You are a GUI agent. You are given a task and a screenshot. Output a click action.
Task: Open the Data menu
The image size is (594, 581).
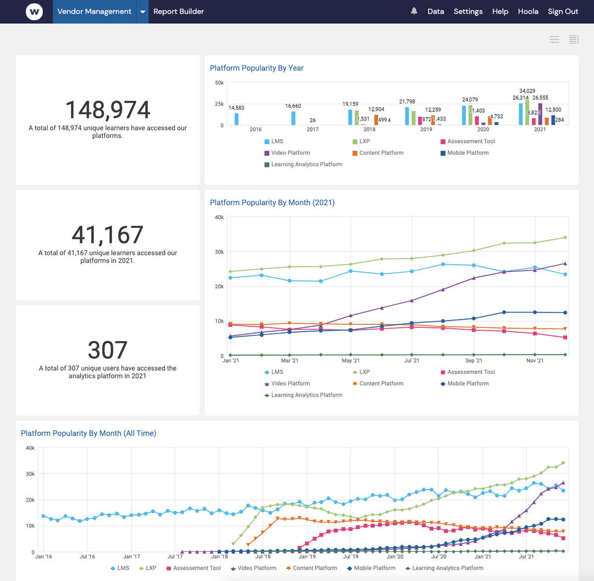tap(436, 11)
